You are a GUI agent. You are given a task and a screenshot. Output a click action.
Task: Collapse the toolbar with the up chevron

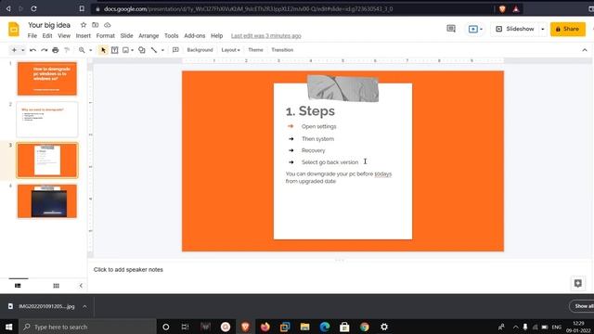click(x=585, y=50)
